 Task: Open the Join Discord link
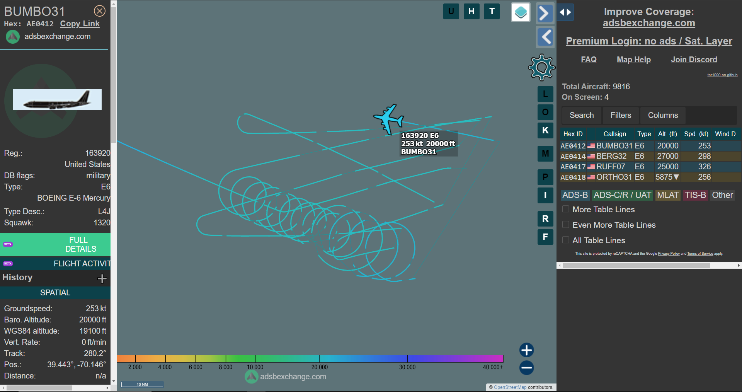(x=694, y=60)
